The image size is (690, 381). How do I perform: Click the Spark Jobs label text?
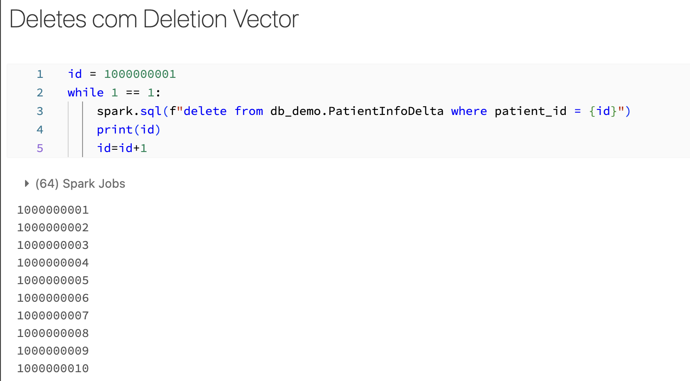pyautogui.click(x=94, y=184)
